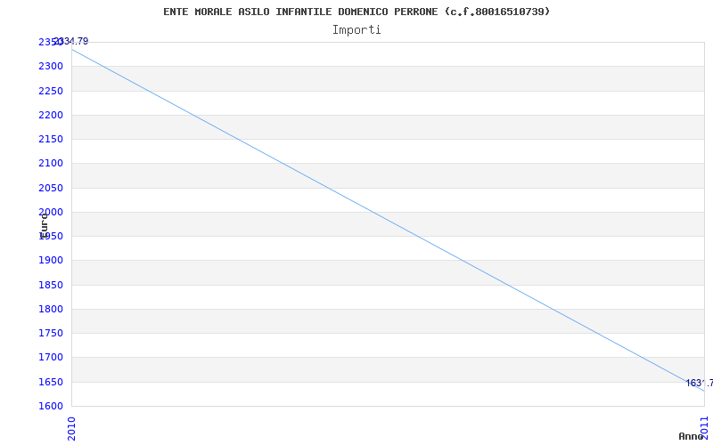Select the Importi subtitle text
This screenshot has height=445, width=713.
point(356,30)
